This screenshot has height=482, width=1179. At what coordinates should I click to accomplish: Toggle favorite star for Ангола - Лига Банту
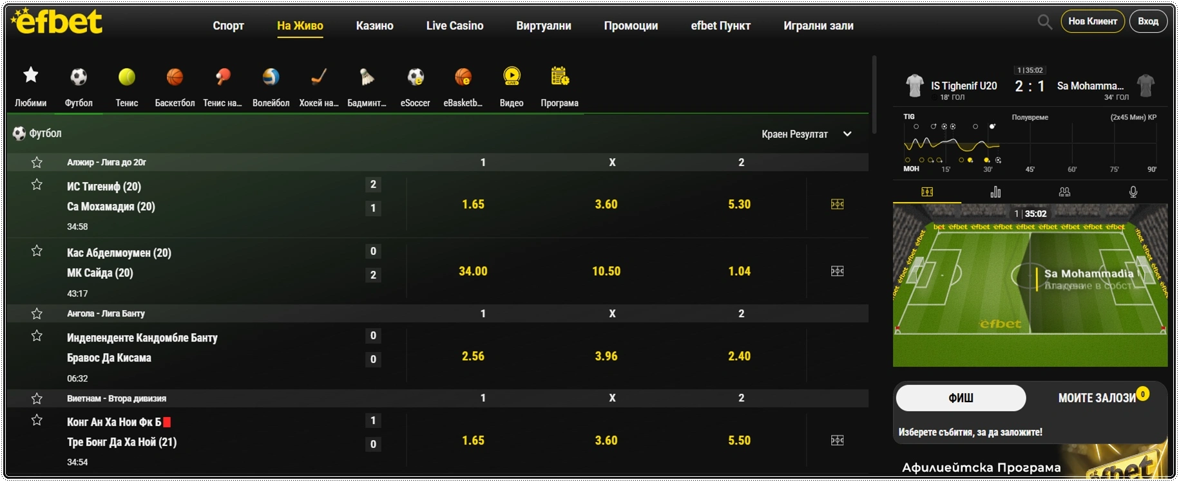(37, 313)
